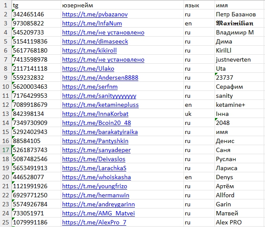The image size is (265, 227).
Task: Select row header 9
Action: tap(6, 78)
